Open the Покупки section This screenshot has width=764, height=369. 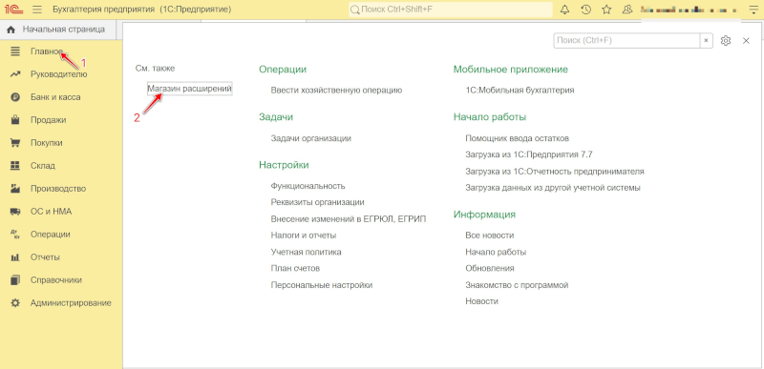(x=46, y=143)
